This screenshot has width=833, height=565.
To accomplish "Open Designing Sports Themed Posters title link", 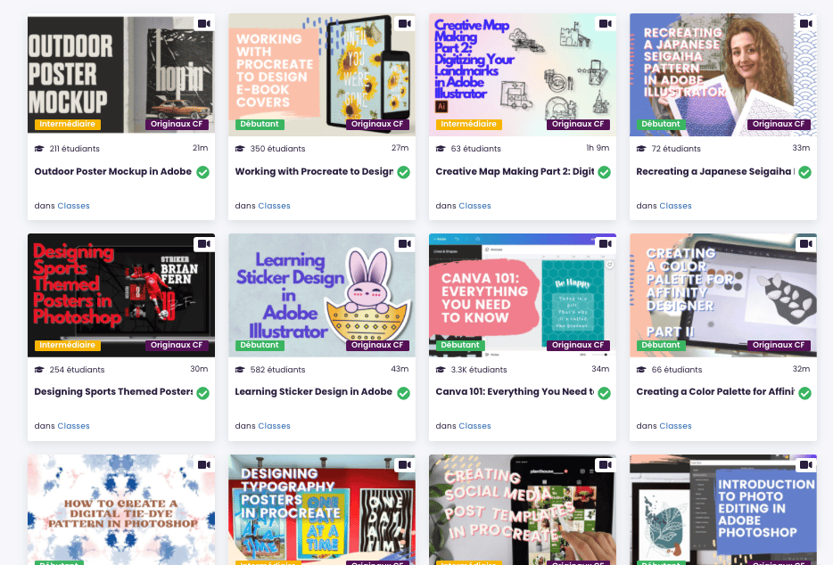I will (113, 392).
